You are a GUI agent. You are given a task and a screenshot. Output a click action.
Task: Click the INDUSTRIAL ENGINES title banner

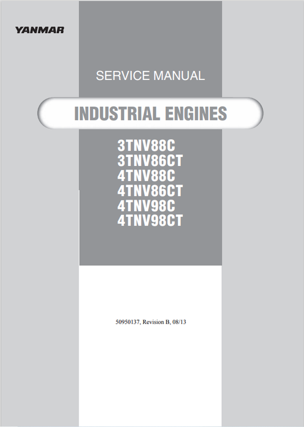tap(151, 113)
